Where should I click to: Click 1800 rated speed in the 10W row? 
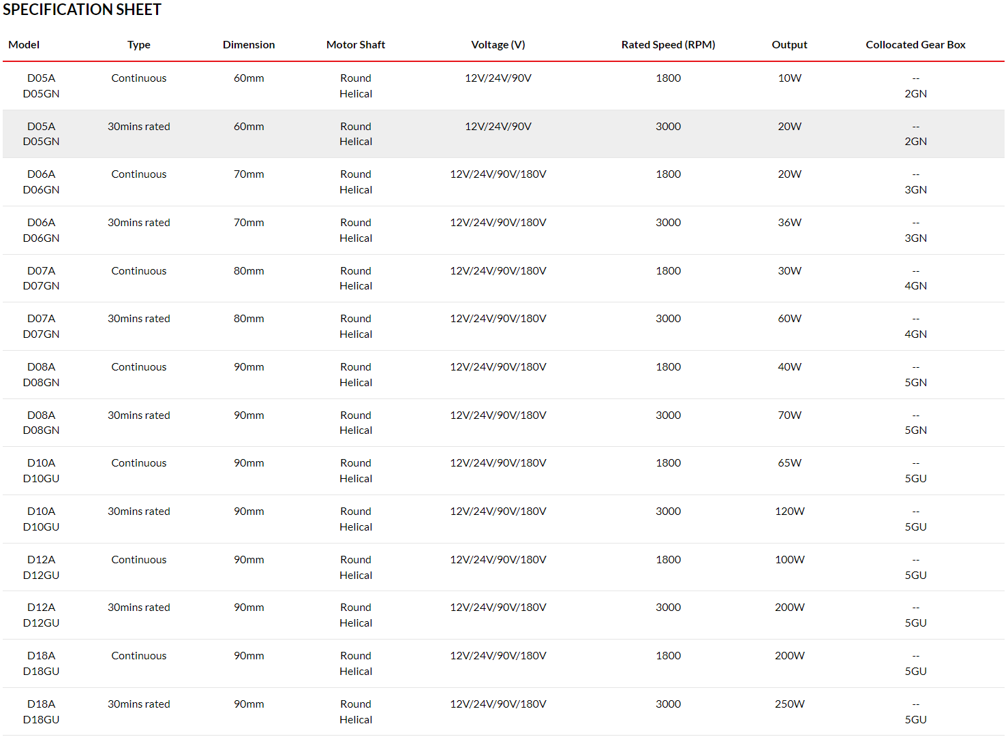pos(669,78)
